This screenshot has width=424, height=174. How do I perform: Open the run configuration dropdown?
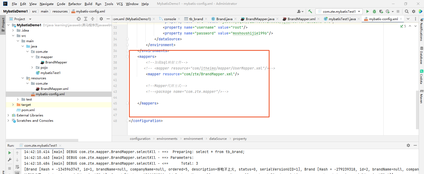339,11
